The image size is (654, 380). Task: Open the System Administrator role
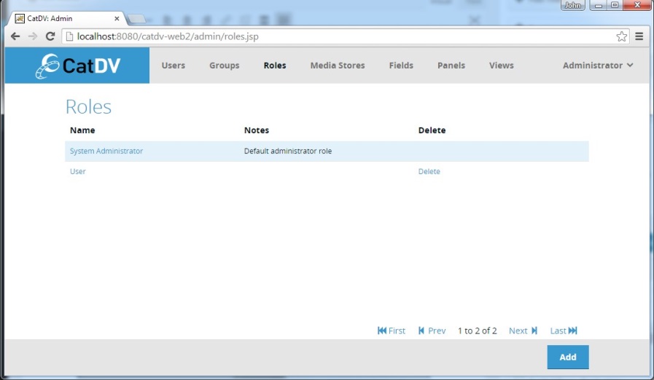click(x=106, y=151)
